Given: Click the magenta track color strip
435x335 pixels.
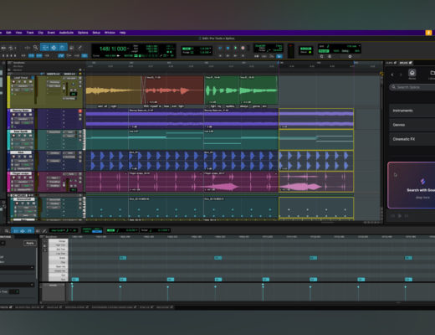Looking at the screenshot, I should [x=8, y=182].
